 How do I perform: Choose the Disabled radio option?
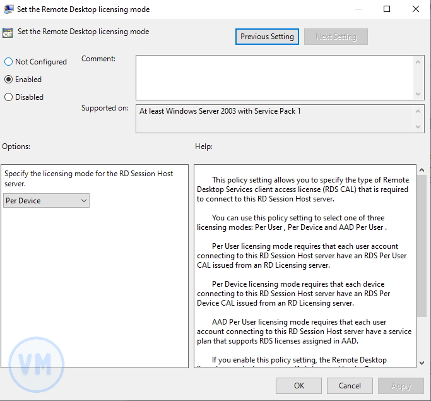(9, 97)
